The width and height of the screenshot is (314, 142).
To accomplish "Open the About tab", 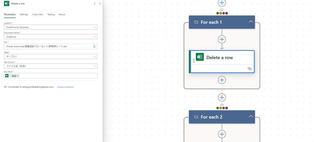I will pos(62,14).
